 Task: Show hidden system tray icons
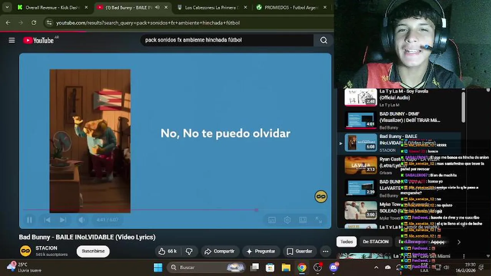click(376, 267)
